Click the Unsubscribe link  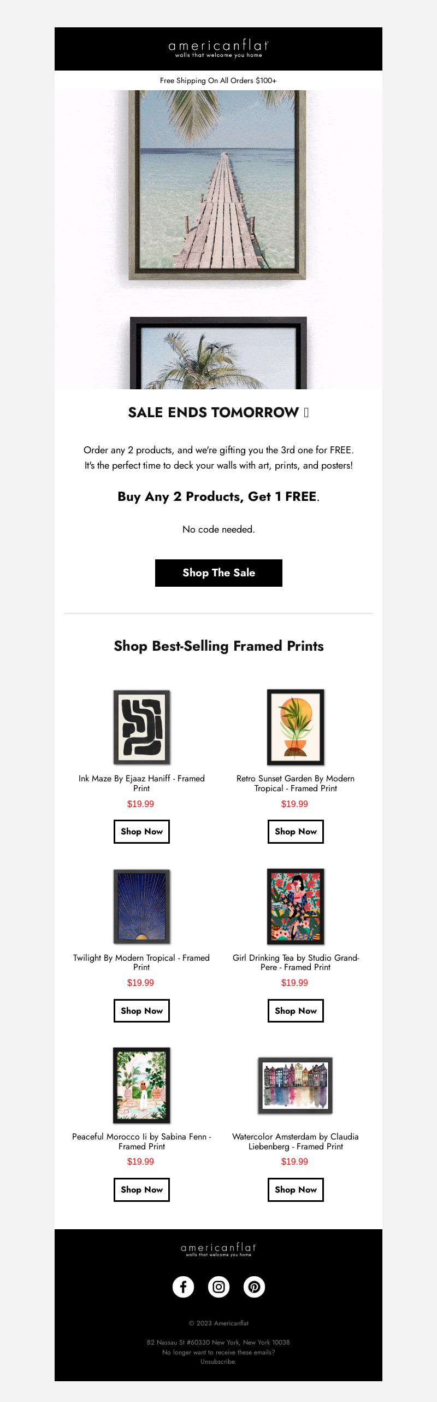[218, 1362]
